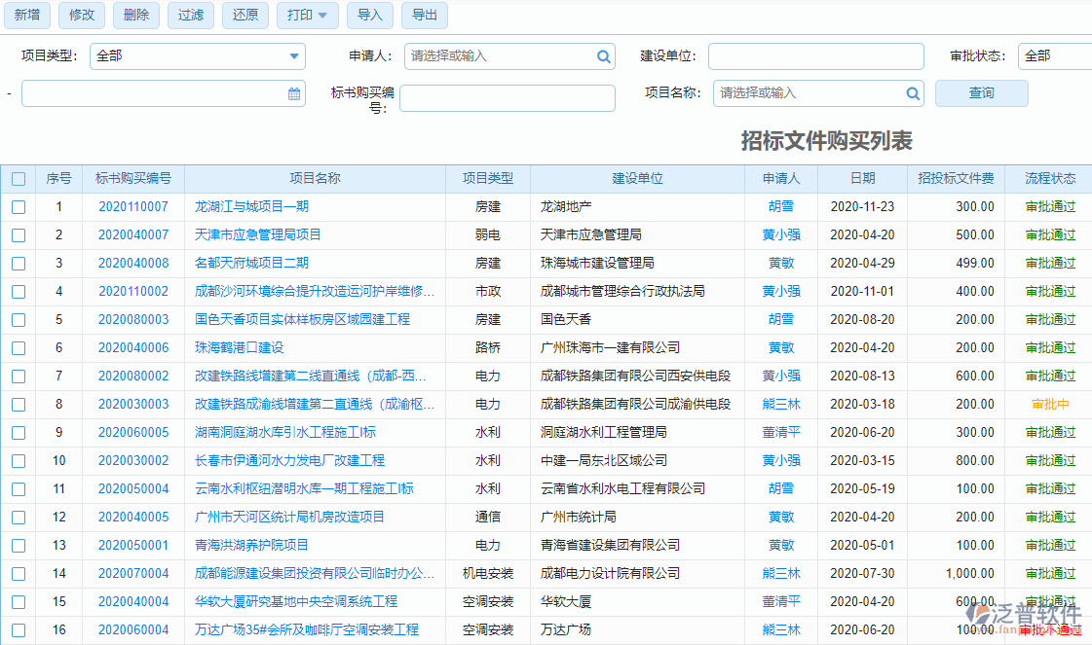
Task: Click the 过滤 filter button
Action: (191, 16)
